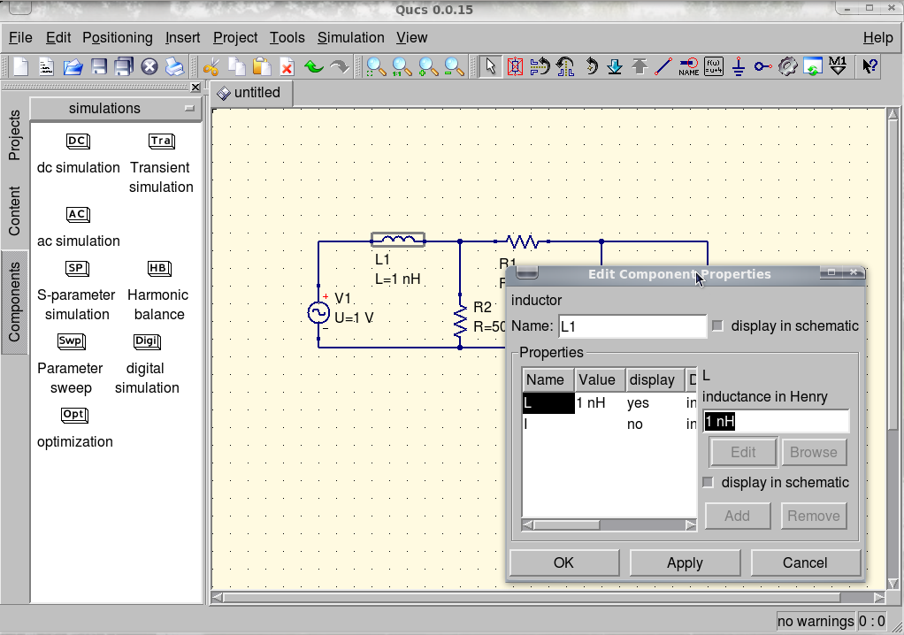Click inductance value input field
This screenshot has height=635, width=904.
776,421
